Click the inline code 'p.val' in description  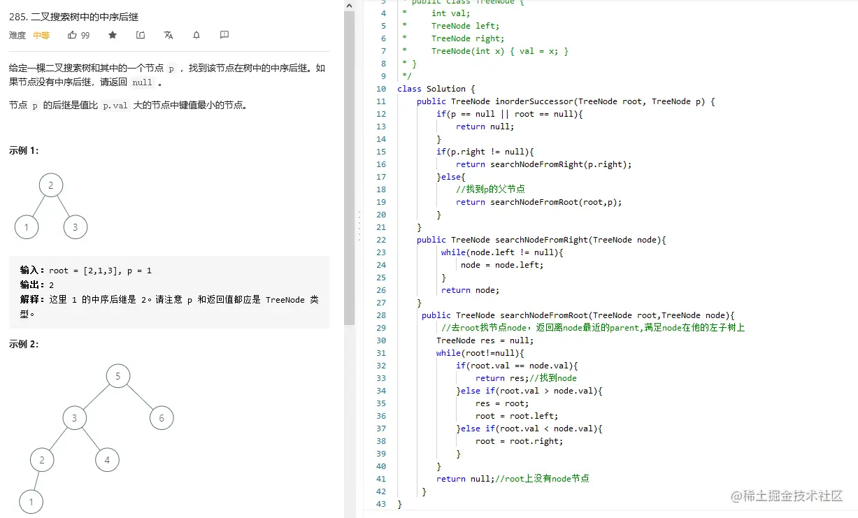(115, 106)
